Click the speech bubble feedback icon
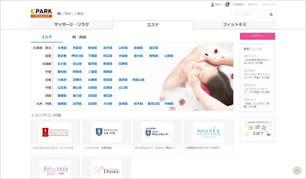Viewport: 306px width, 179px height. coord(59,14)
